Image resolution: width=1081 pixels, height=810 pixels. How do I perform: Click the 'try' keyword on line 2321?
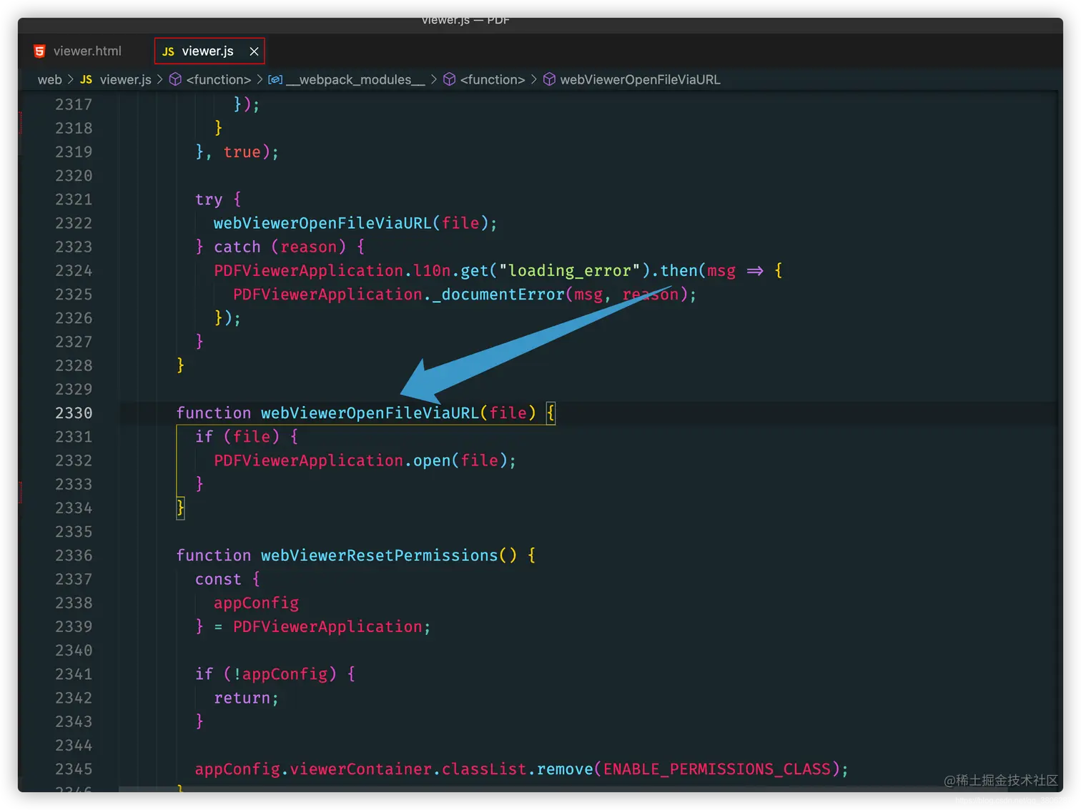click(x=209, y=199)
